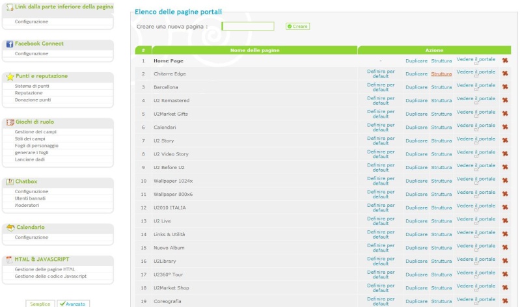Viewport: 520px width, 307px height.
Task: Open Struttura for the Home Page
Action: point(441,60)
